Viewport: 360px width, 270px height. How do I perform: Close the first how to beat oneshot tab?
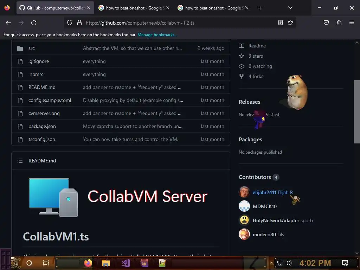click(168, 8)
